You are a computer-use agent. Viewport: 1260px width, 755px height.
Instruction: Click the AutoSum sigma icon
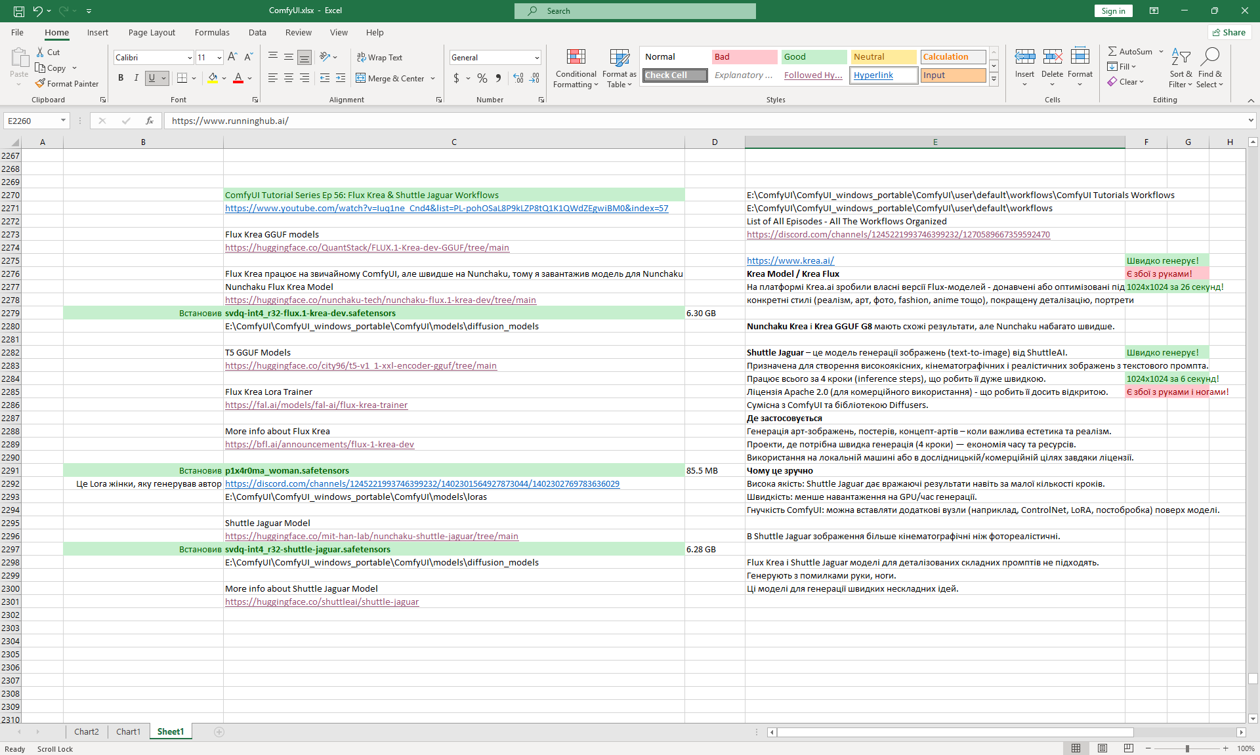1112,51
